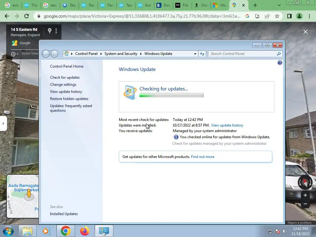
Task: Click the Control Panel forward arrow button
Action: click(x=54, y=54)
